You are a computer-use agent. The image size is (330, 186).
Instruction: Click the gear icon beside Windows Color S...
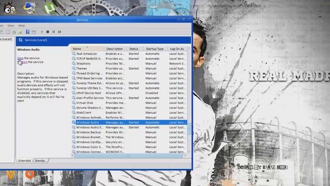[74, 147]
